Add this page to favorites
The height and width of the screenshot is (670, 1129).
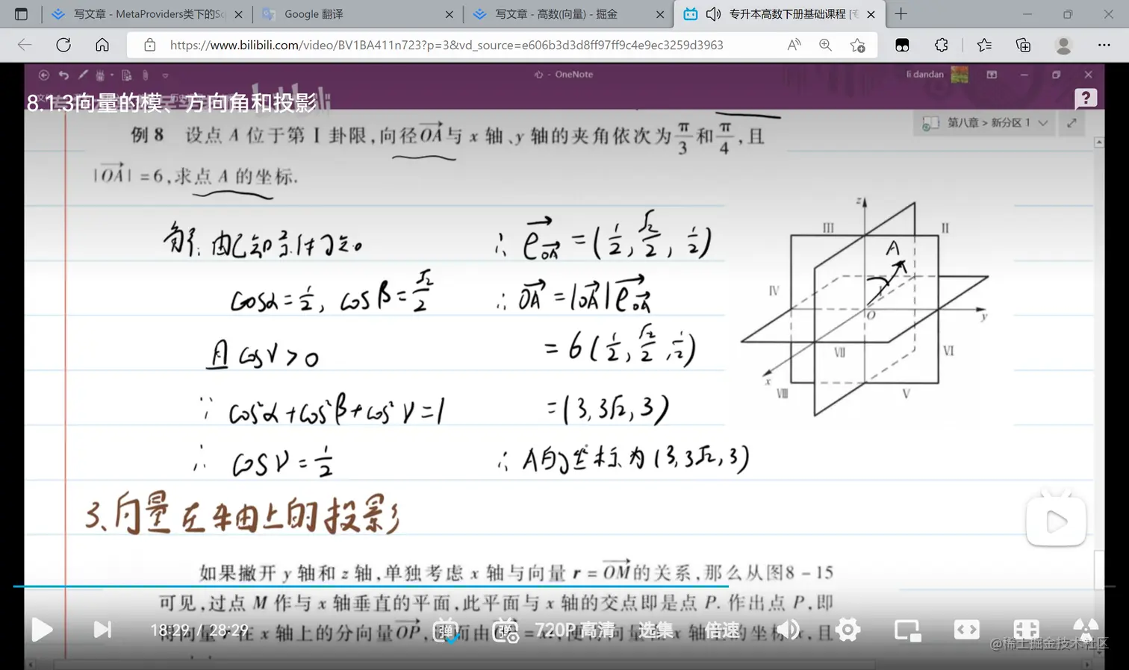tap(858, 45)
